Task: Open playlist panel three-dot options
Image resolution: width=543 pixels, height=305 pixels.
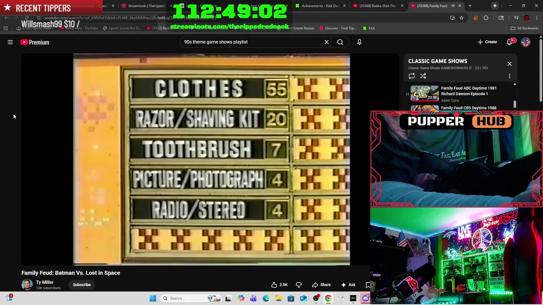Action: pos(509,76)
